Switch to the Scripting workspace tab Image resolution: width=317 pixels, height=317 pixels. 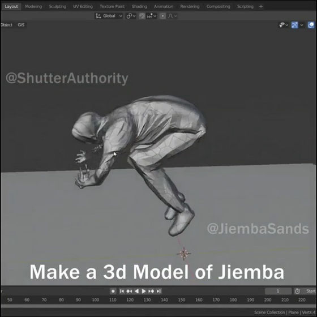(245, 6)
